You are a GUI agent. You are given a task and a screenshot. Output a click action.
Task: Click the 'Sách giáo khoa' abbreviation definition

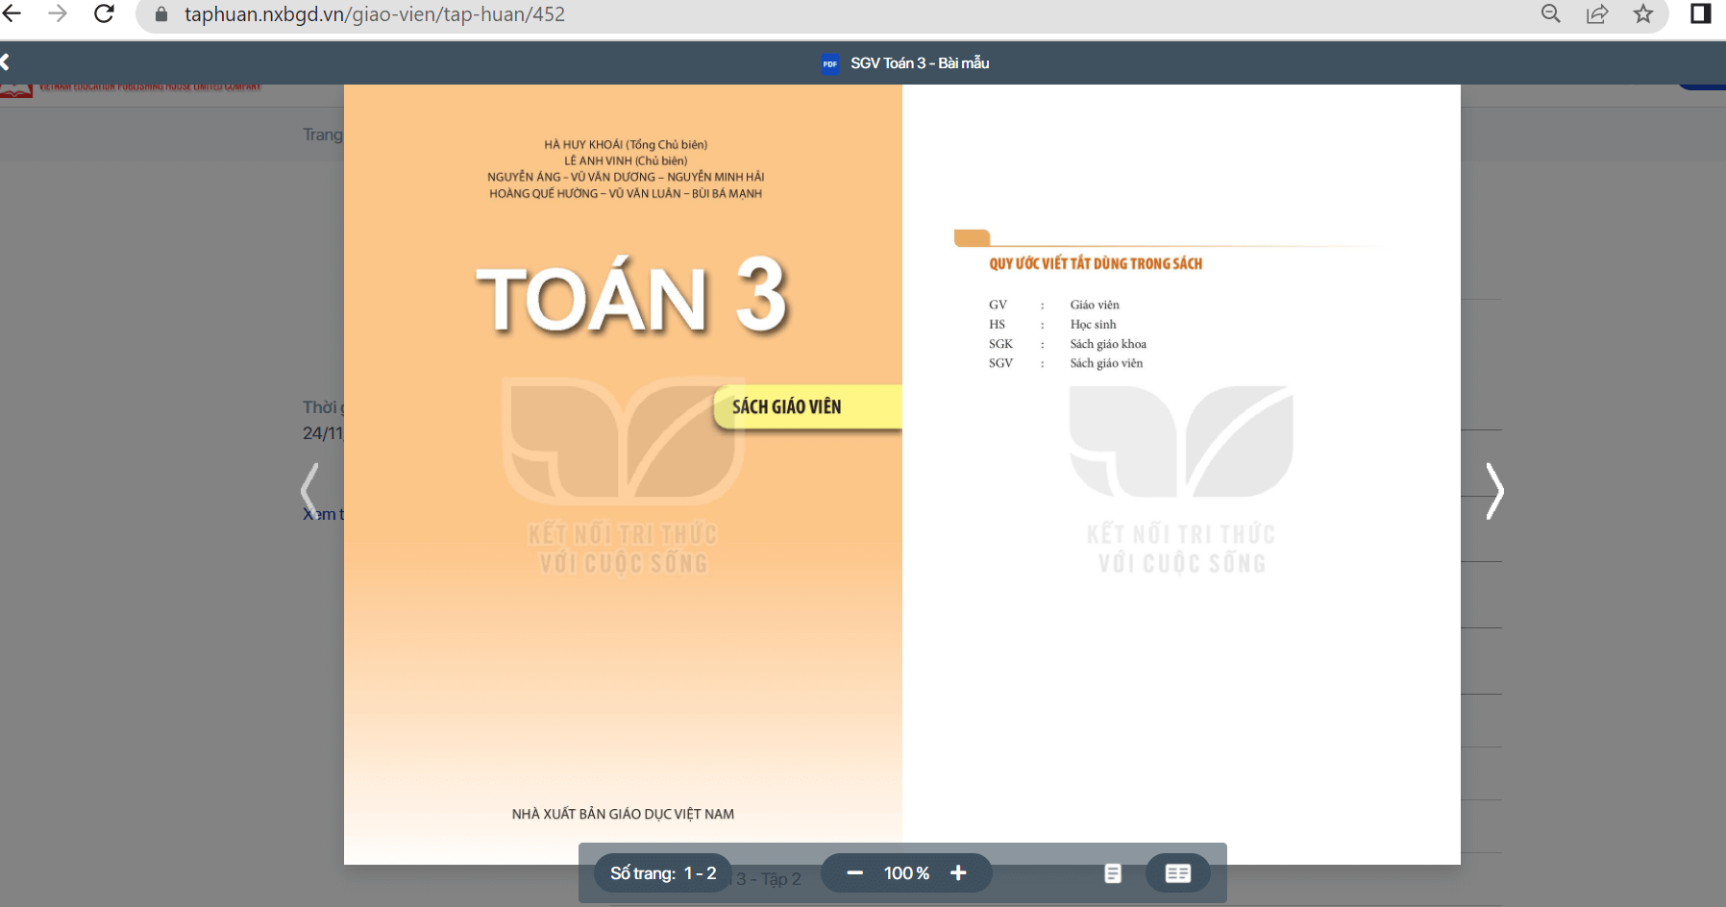point(1108,344)
